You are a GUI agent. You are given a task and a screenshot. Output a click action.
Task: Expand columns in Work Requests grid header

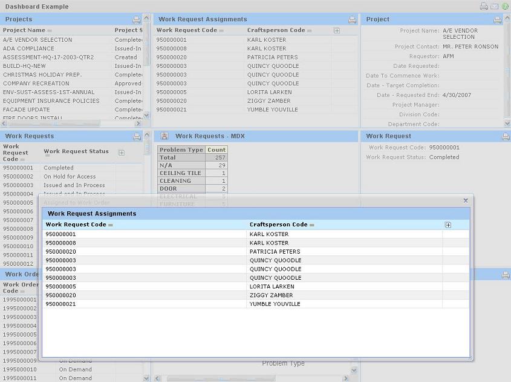121,153
